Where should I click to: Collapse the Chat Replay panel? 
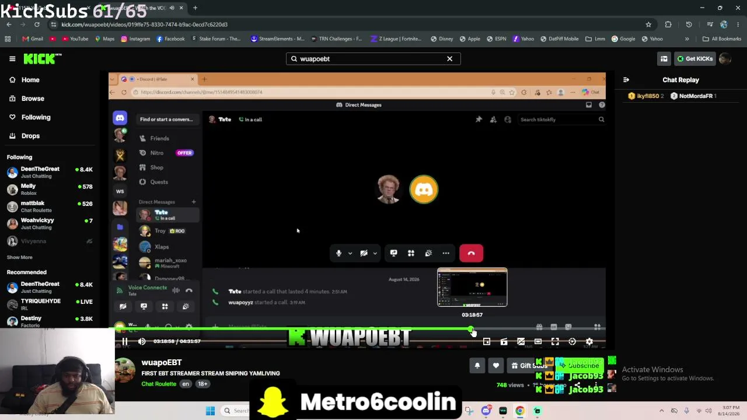626,80
